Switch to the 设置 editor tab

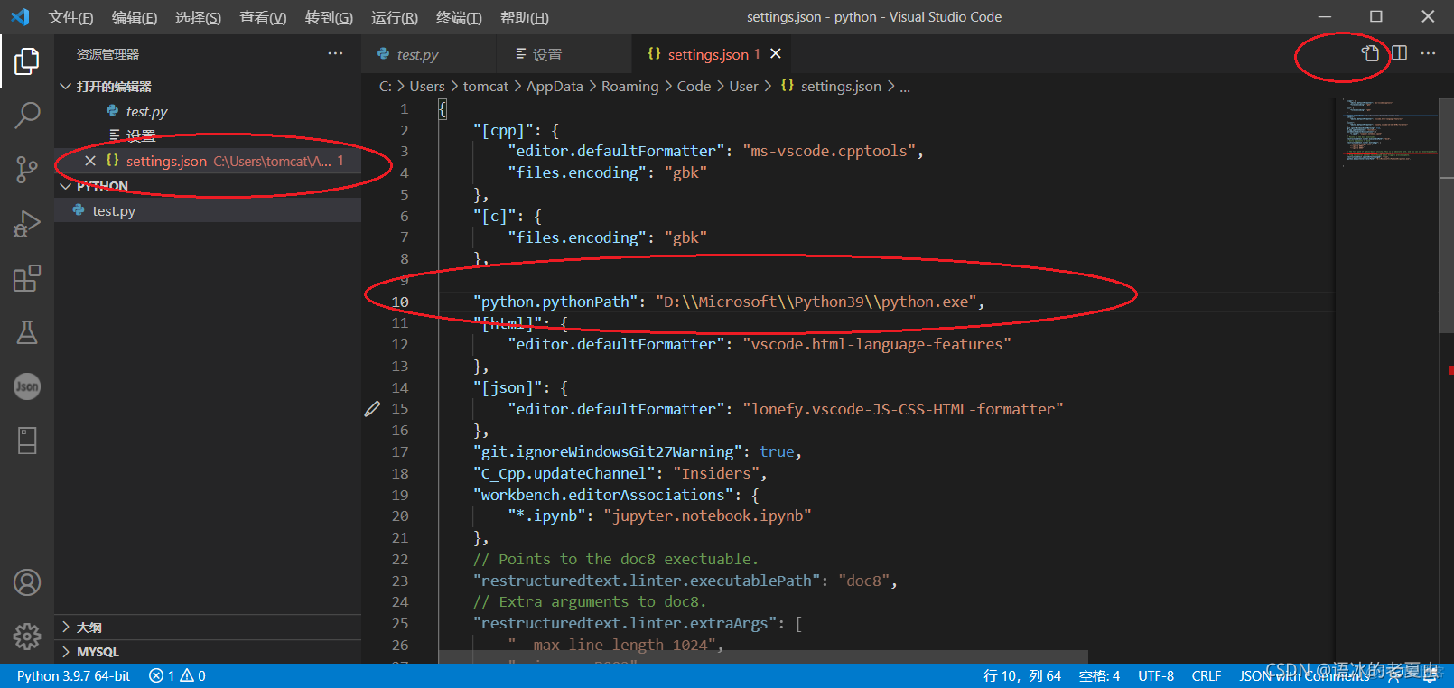pos(566,54)
